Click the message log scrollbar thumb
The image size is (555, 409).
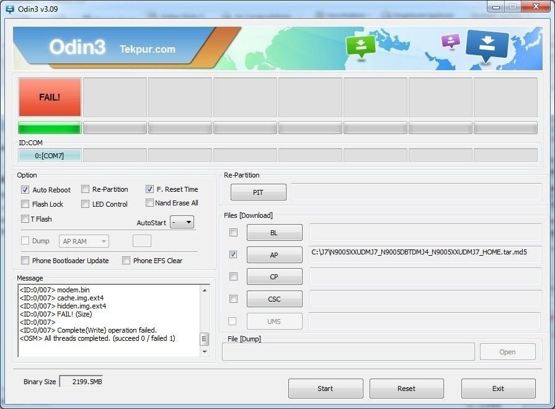click(204, 339)
